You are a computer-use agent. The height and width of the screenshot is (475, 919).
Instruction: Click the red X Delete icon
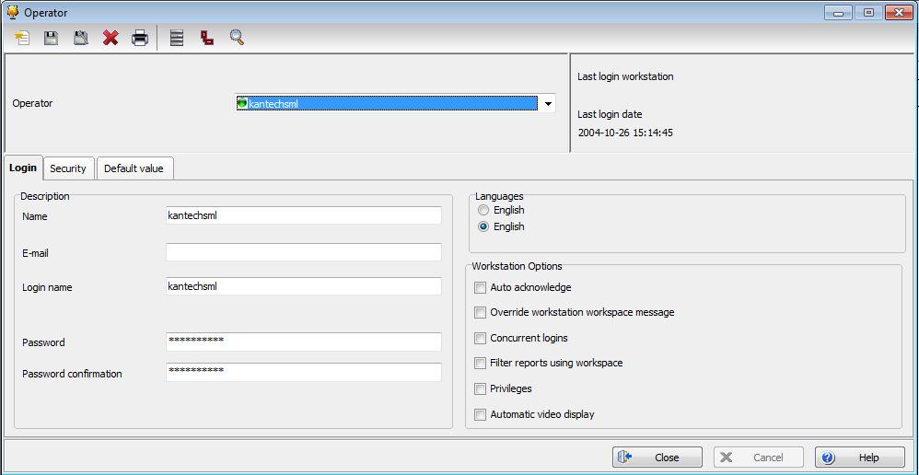tap(111, 39)
